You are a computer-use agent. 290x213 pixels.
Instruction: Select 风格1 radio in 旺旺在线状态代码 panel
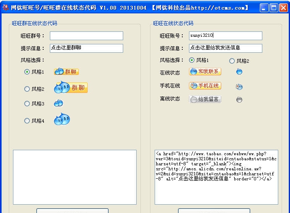point(192,60)
